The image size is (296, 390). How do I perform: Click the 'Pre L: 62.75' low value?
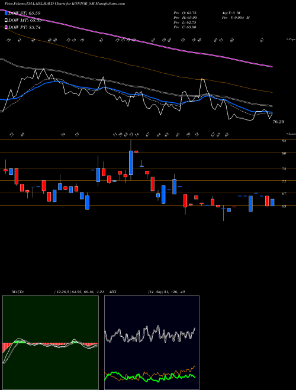[185, 22]
